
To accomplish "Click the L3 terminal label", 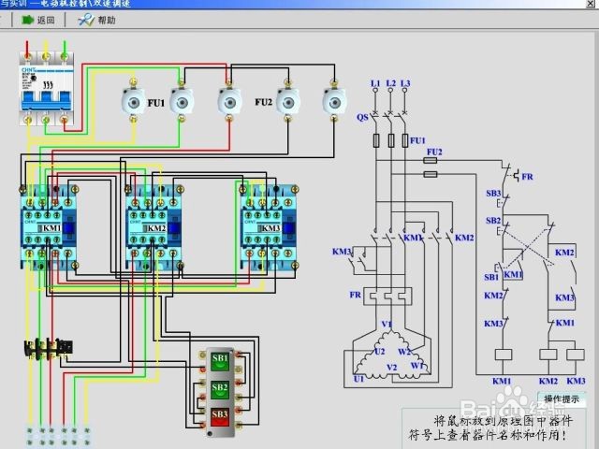I will coord(405,83).
